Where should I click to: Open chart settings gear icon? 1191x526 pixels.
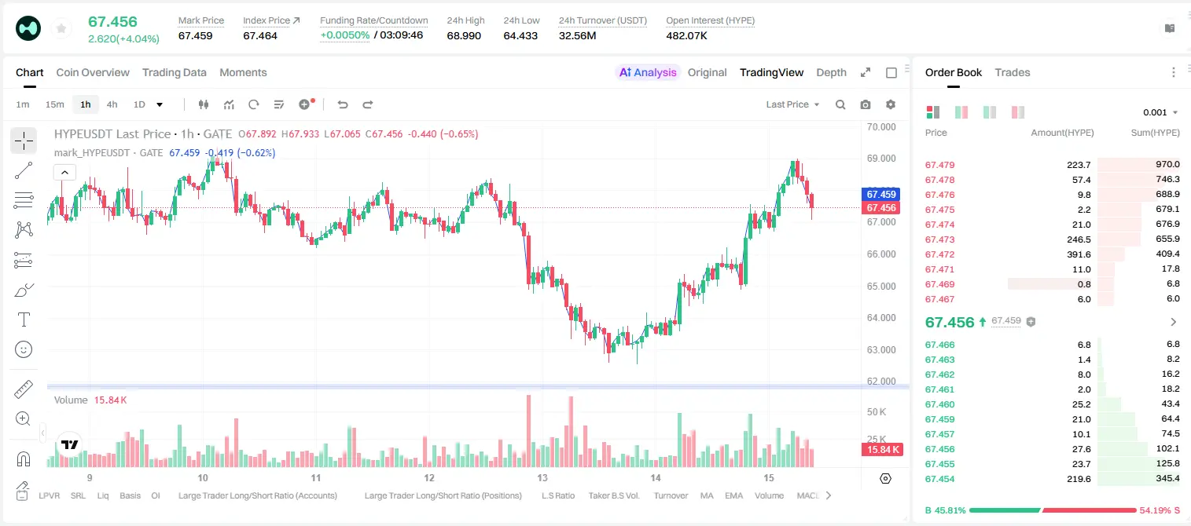(891, 104)
